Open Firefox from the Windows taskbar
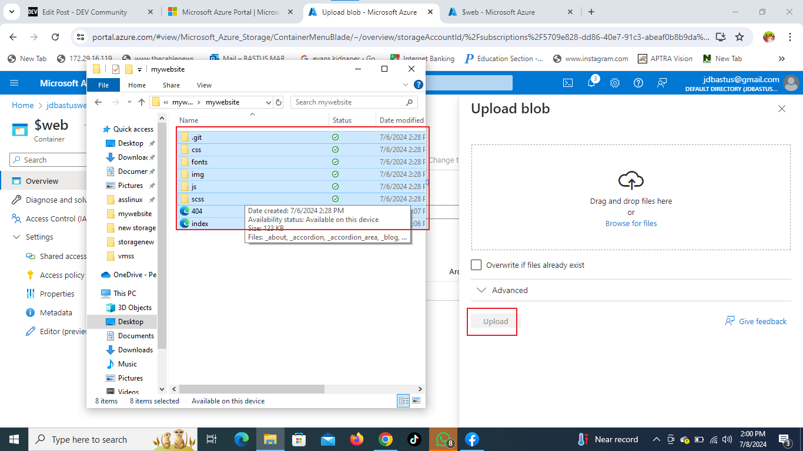 point(356,439)
